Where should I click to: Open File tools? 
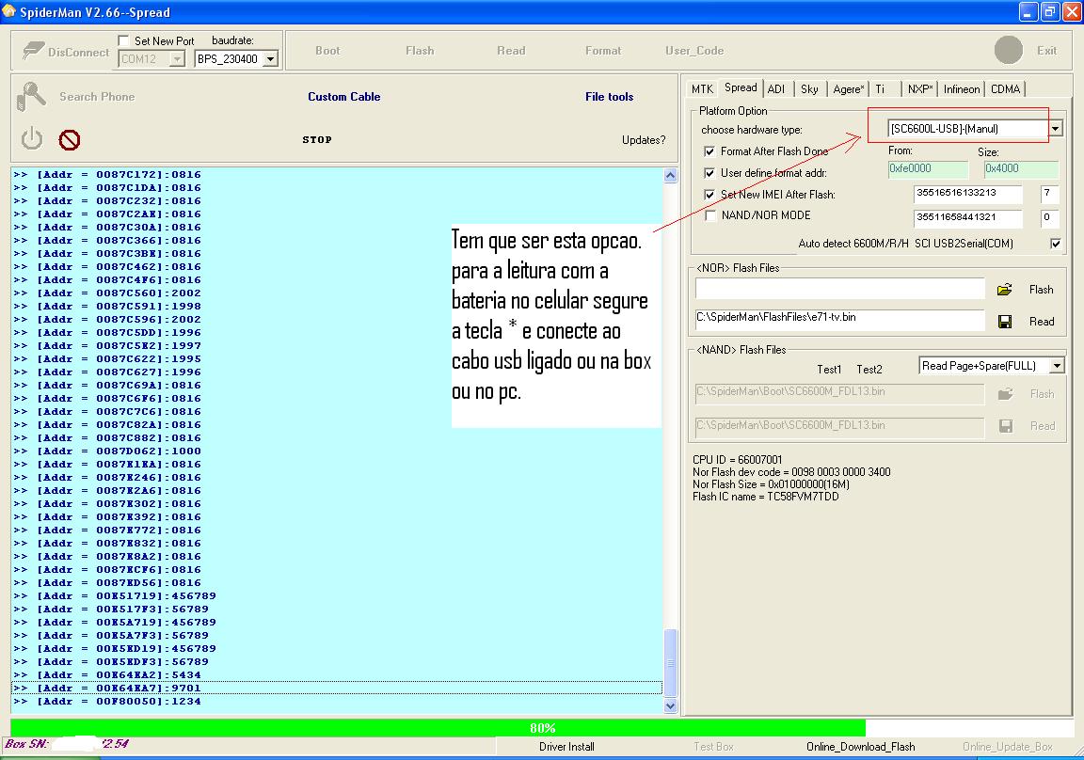tap(609, 97)
